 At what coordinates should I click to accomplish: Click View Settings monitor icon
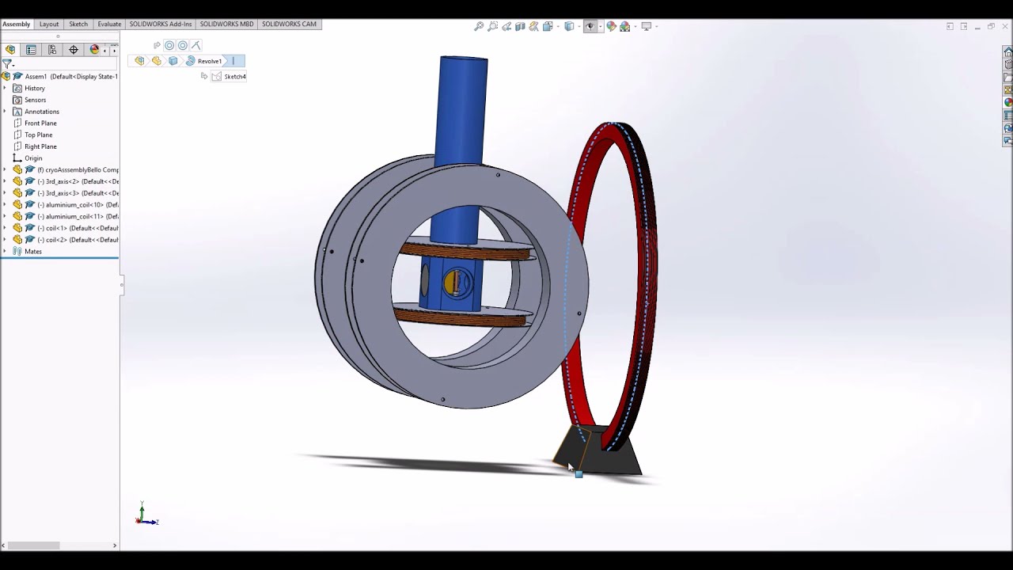pos(646,26)
